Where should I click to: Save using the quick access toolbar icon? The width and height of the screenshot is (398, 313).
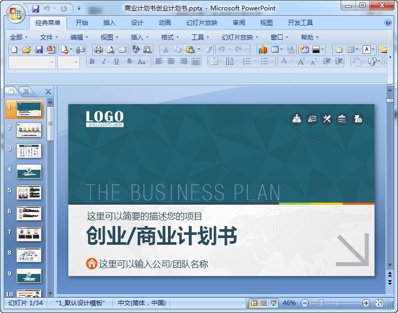[35, 9]
